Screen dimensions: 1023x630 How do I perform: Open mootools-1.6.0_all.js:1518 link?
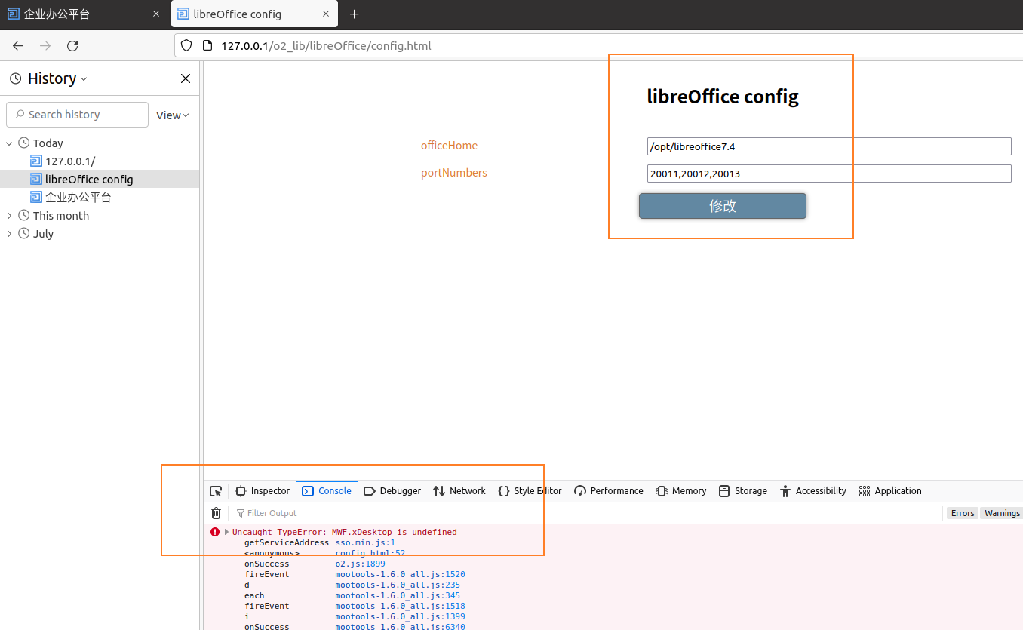(x=401, y=606)
